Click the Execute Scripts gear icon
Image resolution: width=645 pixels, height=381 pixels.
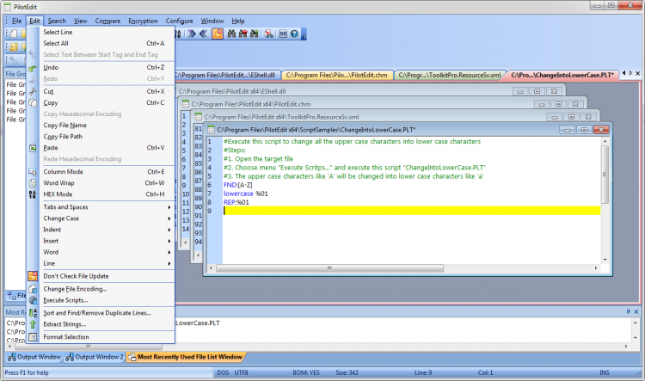pos(34,300)
